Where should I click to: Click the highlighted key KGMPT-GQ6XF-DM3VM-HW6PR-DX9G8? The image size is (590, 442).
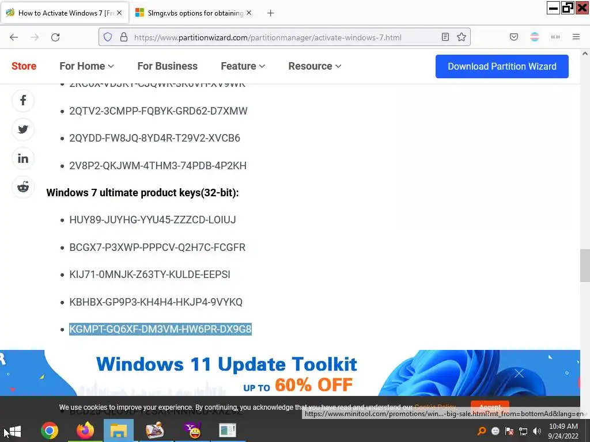click(160, 329)
